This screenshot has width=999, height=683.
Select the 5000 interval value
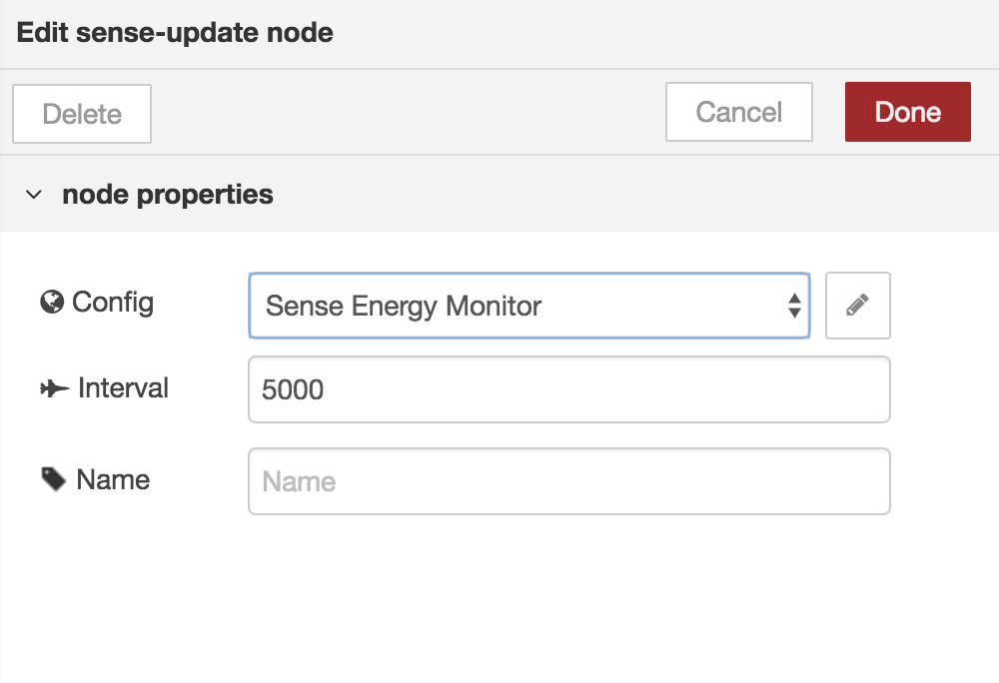pyautogui.click(x=293, y=388)
